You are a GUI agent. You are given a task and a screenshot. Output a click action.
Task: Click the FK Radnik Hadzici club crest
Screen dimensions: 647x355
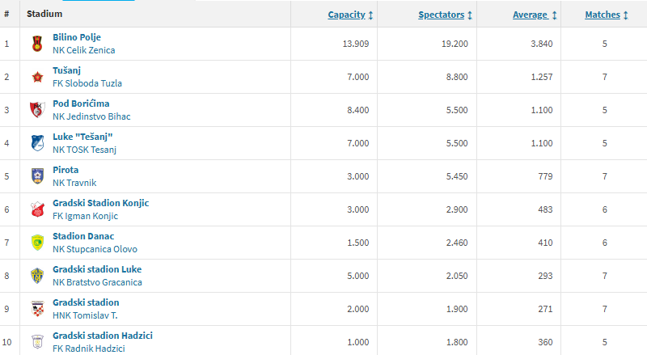tap(37, 341)
